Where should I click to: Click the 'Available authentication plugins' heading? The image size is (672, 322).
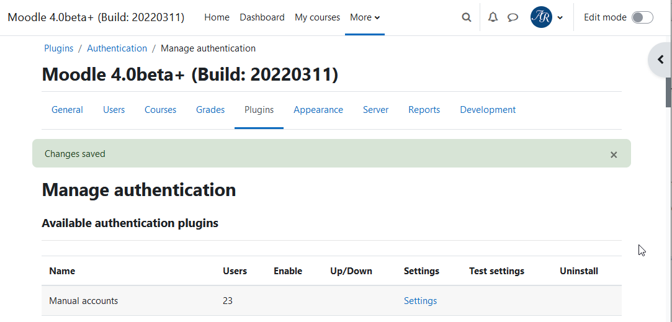click(130, 223)
